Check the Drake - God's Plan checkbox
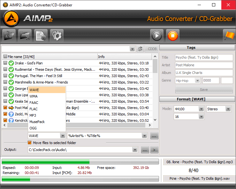Screen dimensions: 236x189 (5, 63)
